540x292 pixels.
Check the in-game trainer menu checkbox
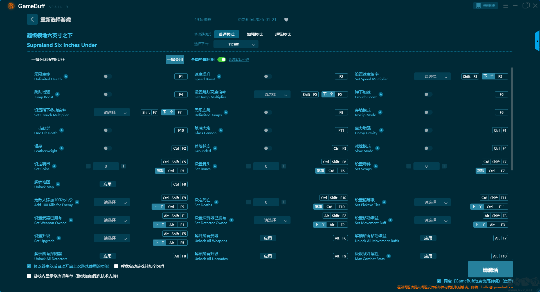[x=29, y=276]
